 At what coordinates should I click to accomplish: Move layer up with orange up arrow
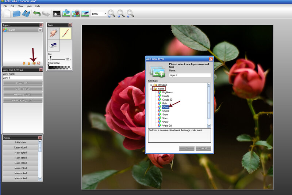29,63
